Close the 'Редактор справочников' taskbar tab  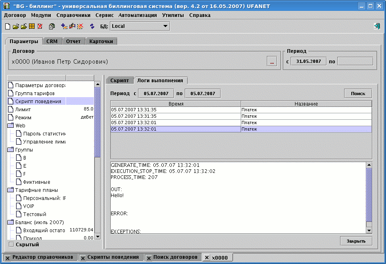point(8,258)
